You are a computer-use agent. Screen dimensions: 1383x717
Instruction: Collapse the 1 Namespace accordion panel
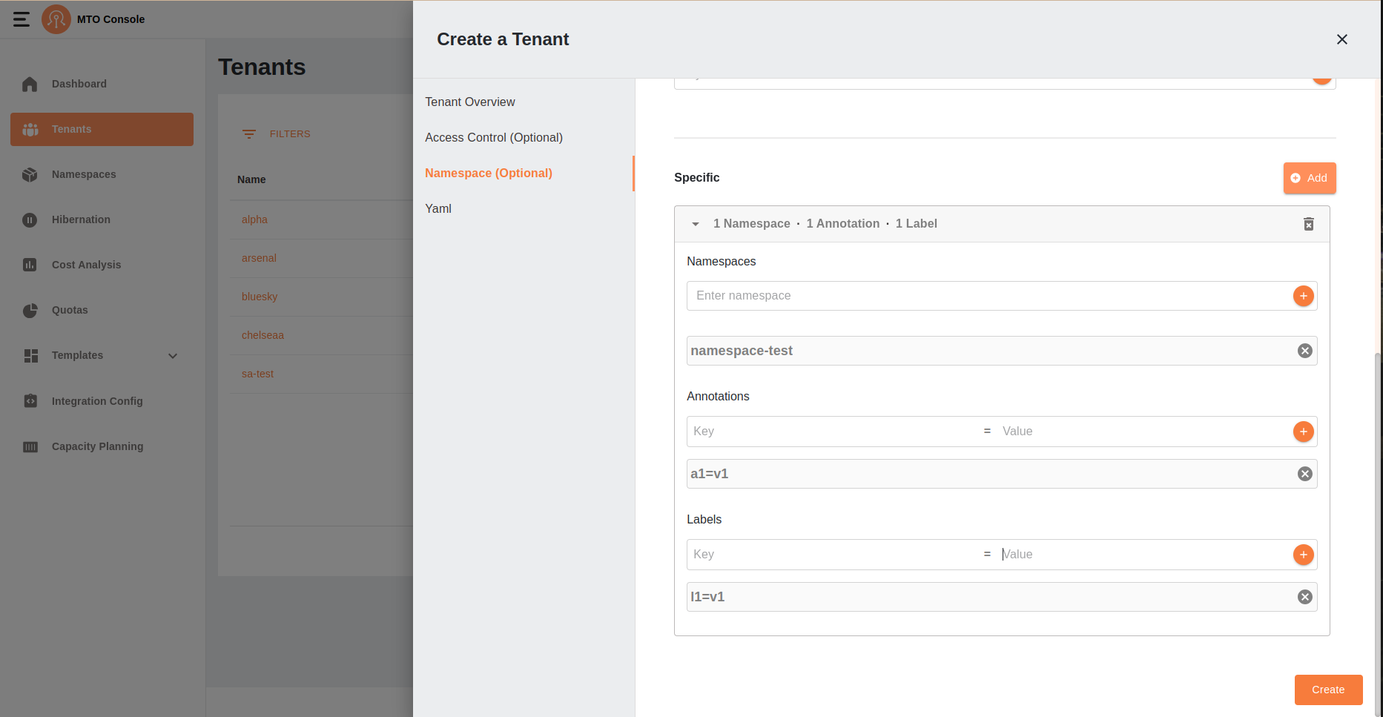click(x=696, y=224)
